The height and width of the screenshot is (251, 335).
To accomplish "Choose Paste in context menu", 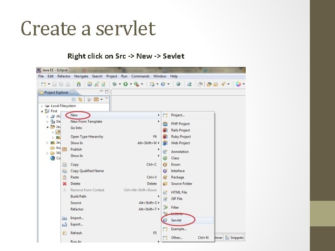I will 111,177.
